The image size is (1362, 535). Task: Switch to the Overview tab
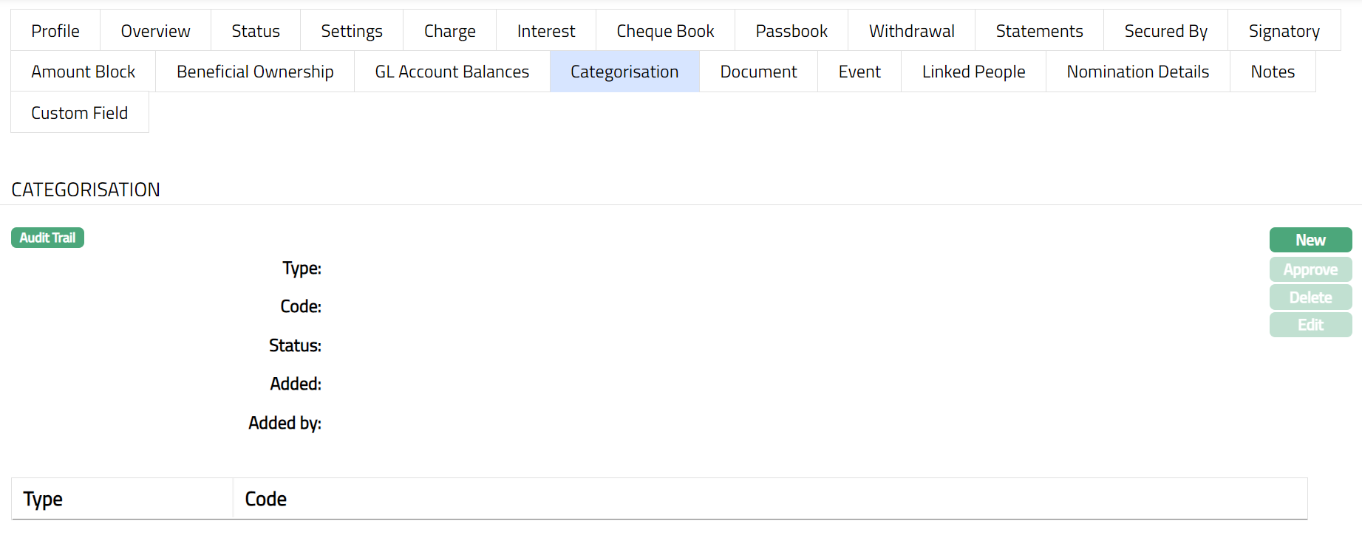pyautogui.click(x=155, y=31)
